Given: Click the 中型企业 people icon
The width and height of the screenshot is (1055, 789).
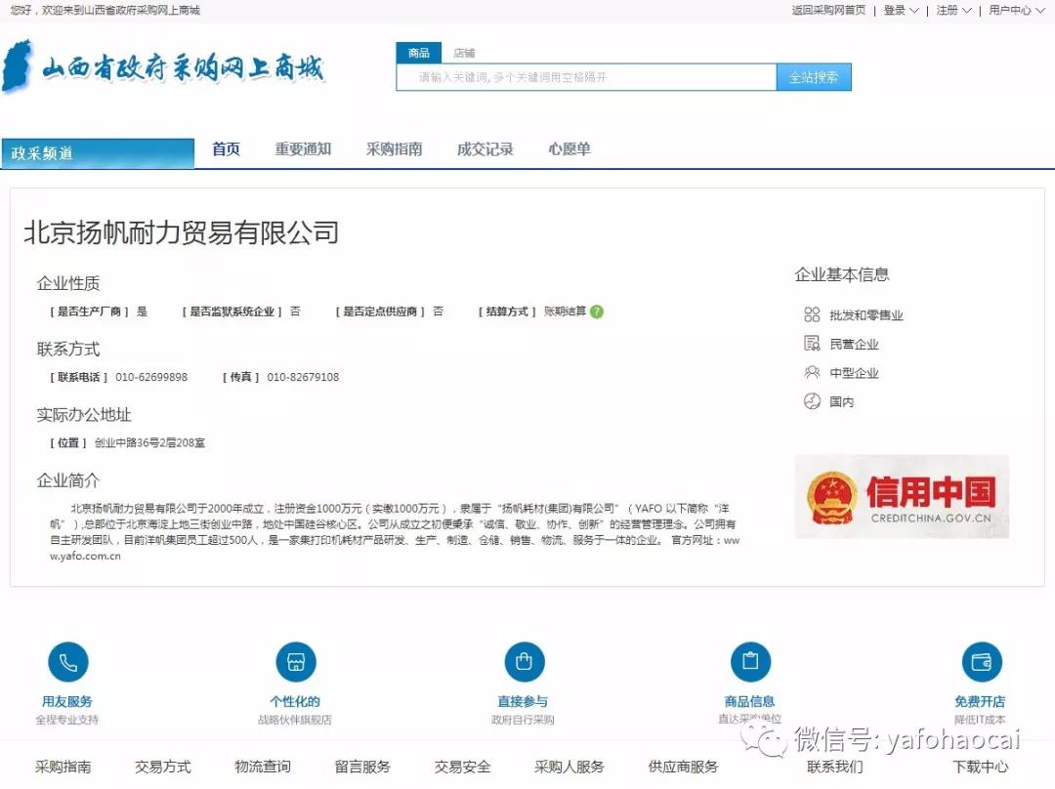Looking at the screenshot, I should tap(812, 373).
